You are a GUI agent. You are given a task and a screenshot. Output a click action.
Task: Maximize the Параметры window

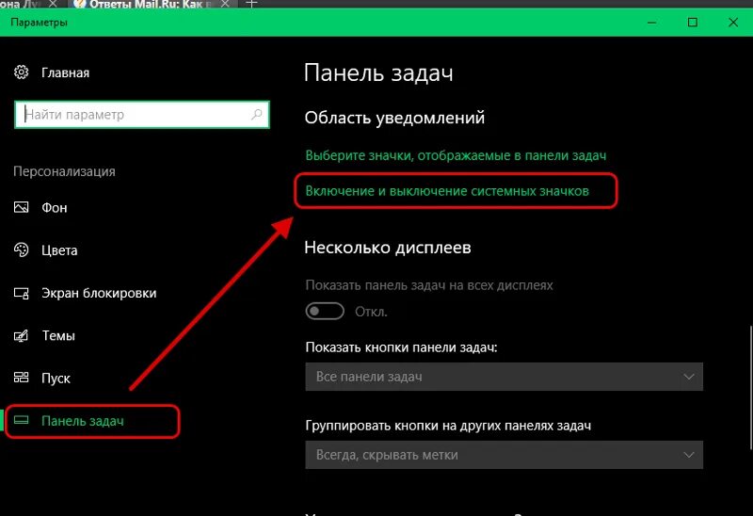tap(693, 22)
